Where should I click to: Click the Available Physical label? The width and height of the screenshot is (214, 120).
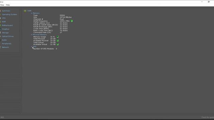point(41,41)
